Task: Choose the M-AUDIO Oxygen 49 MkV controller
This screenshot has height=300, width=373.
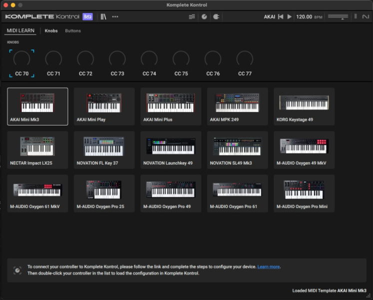Action: coord(304,150)
